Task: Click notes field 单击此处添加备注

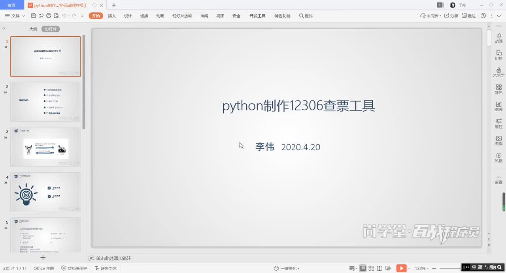Action: pyautogui.click(x=113, y=258)
